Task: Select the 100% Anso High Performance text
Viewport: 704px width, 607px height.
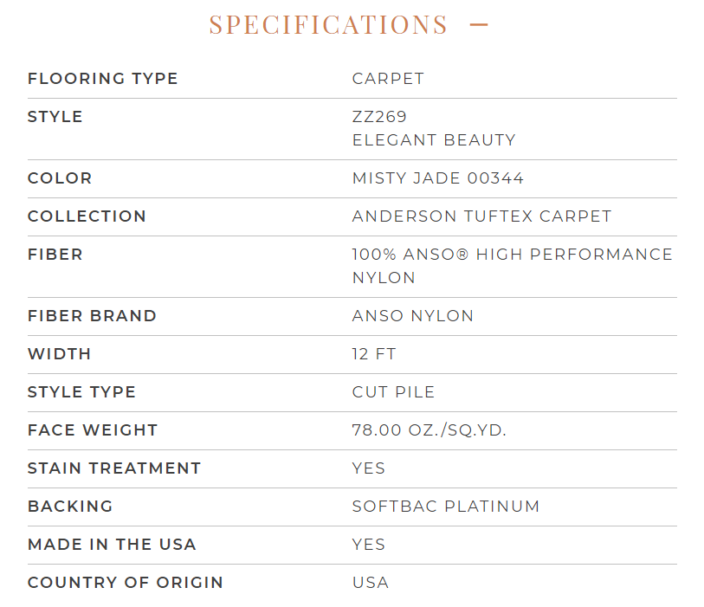Action: [x=513, y=255]
